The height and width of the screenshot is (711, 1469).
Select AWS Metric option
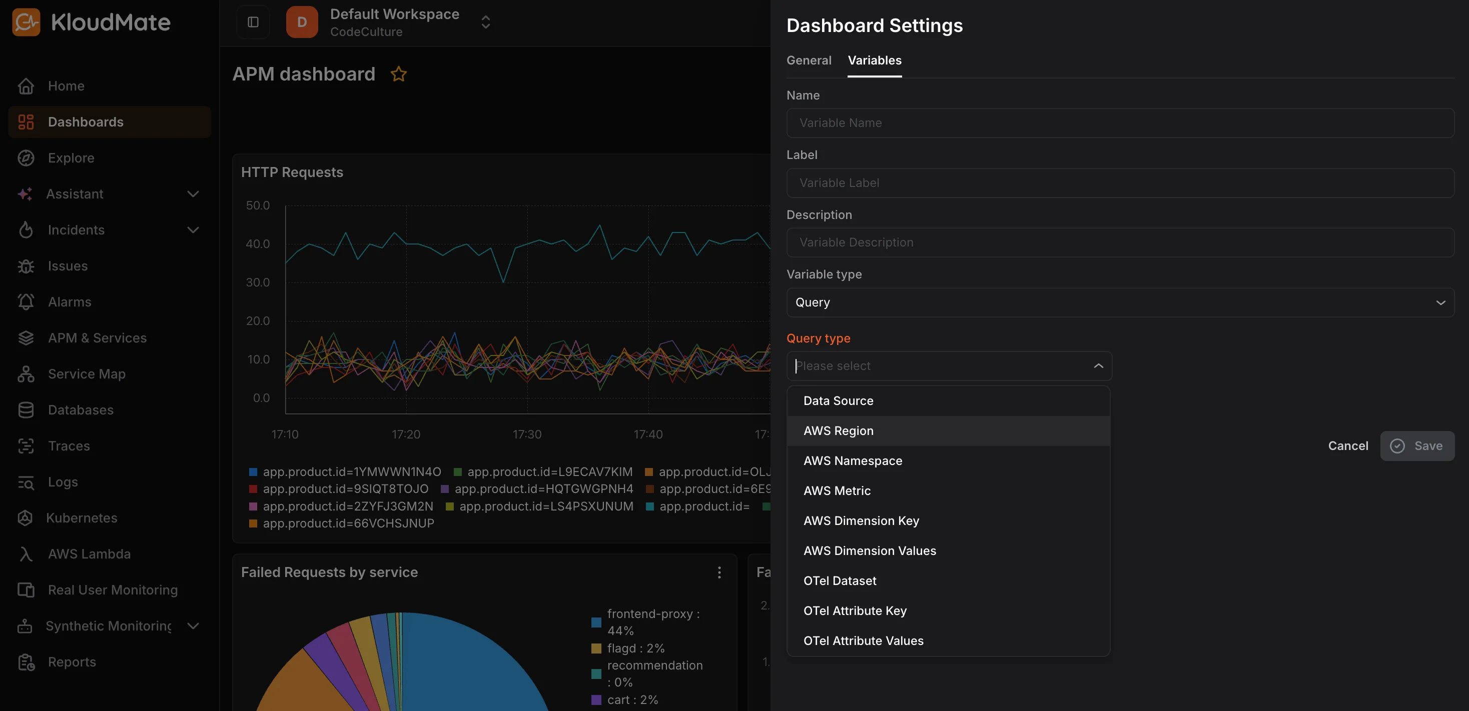coord(948,491)
